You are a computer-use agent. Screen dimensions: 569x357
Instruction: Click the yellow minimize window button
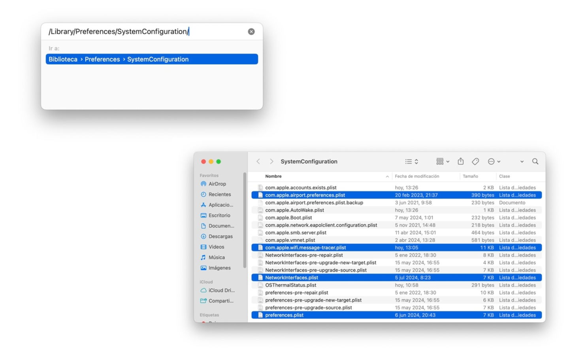coord(211,162)
